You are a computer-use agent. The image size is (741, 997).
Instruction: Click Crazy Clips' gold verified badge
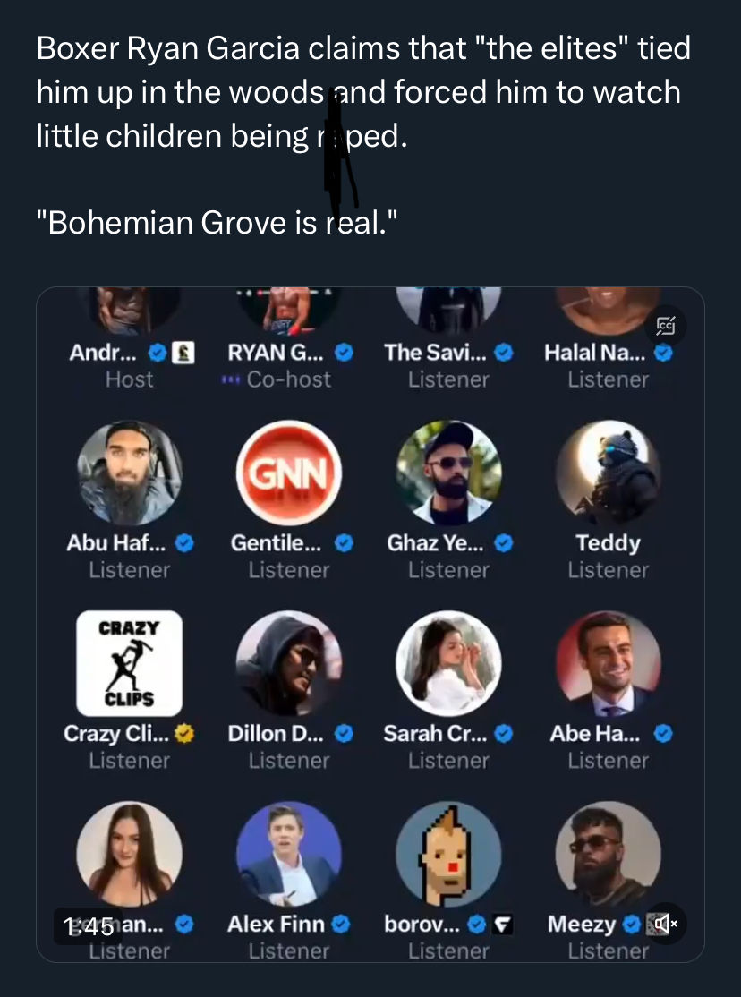coord(184,734)
